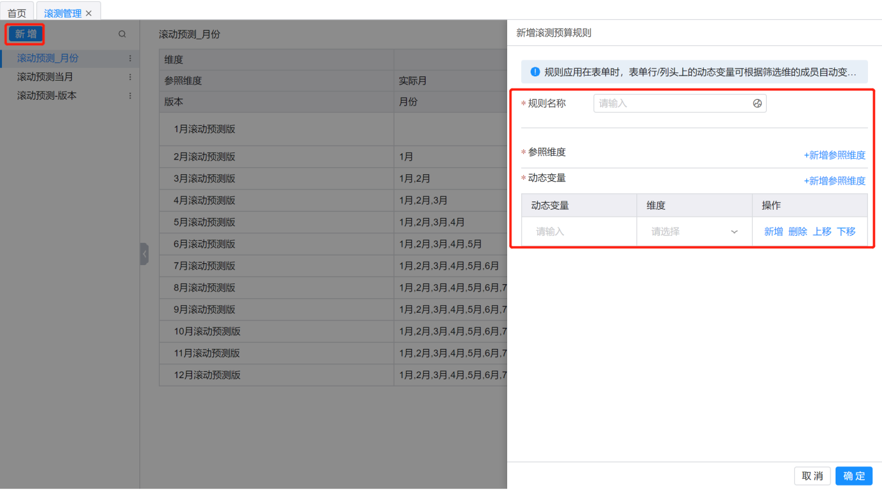Click 新增 in the 操作 column
Screen dimensions: 882x490
(x=773, y=232)
